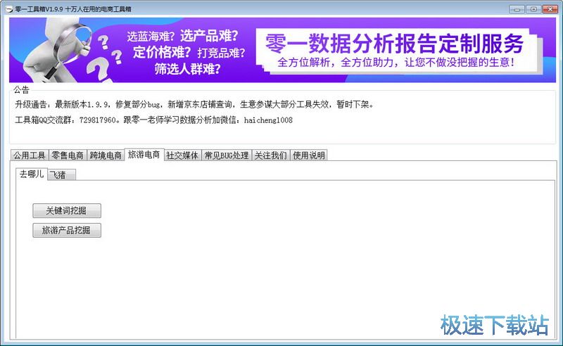
Task: Open the 常见BUG处理 tab
Action: pos(226,155)
